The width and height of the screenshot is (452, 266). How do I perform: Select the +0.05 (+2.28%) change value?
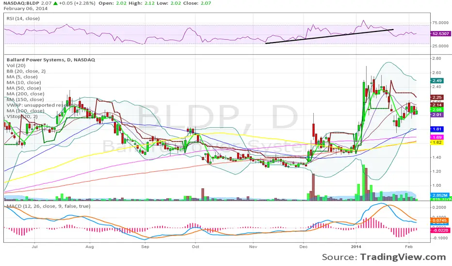77,3
